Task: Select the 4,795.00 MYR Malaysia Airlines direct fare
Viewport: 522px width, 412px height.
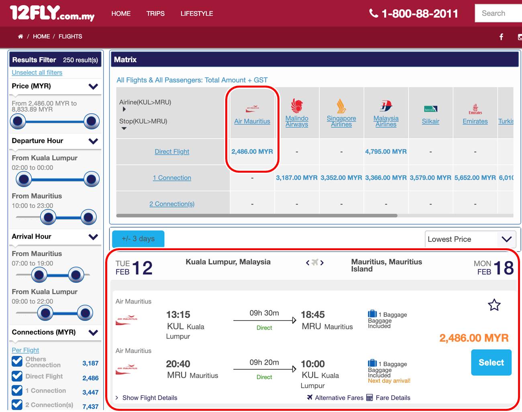Action: click(386, 151)
